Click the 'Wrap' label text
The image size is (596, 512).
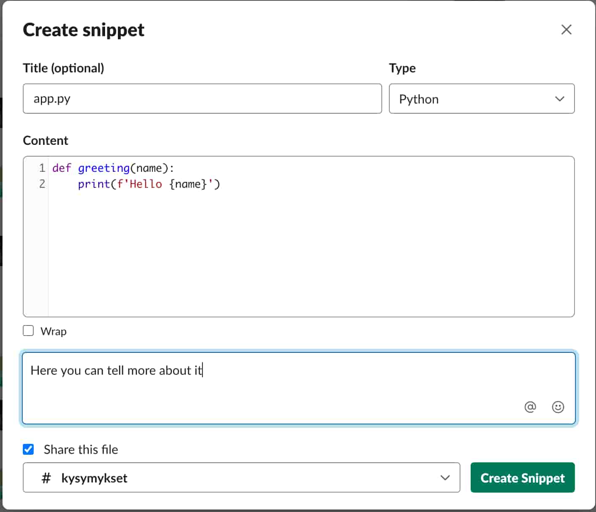53,331
